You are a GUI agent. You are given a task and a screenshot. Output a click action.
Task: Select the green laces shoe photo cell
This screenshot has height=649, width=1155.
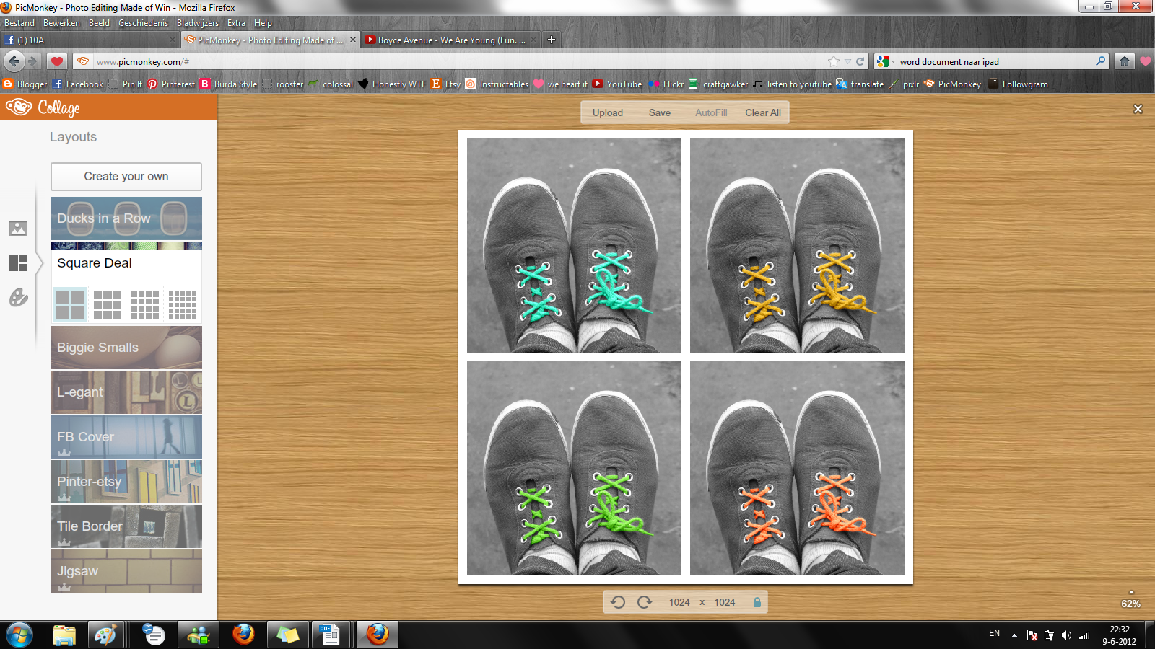[574, 468]
